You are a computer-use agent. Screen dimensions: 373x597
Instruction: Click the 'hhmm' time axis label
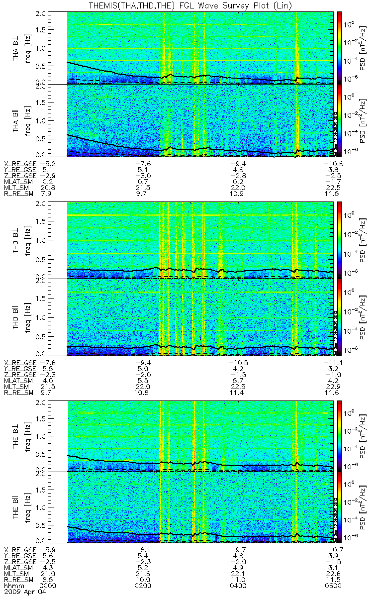point(12,586)
